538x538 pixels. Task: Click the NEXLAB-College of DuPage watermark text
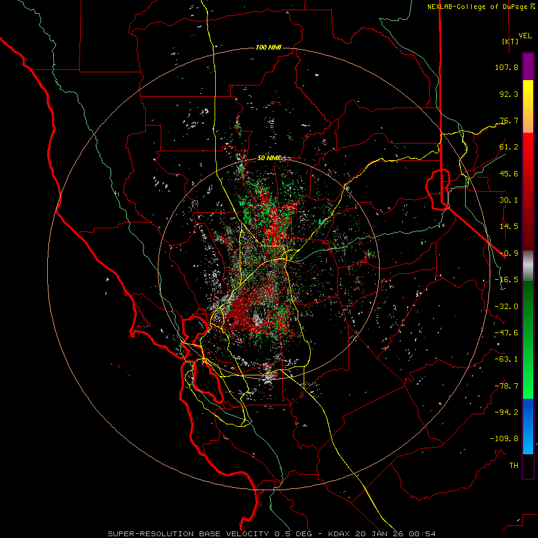pos(481,7)
